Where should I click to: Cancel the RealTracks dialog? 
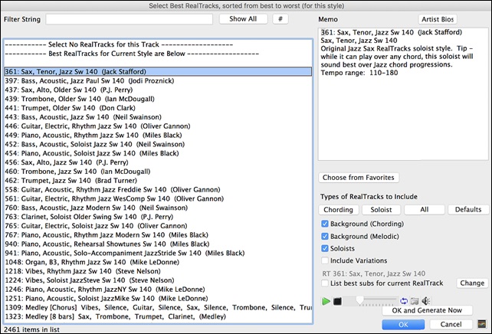[451, 324]
